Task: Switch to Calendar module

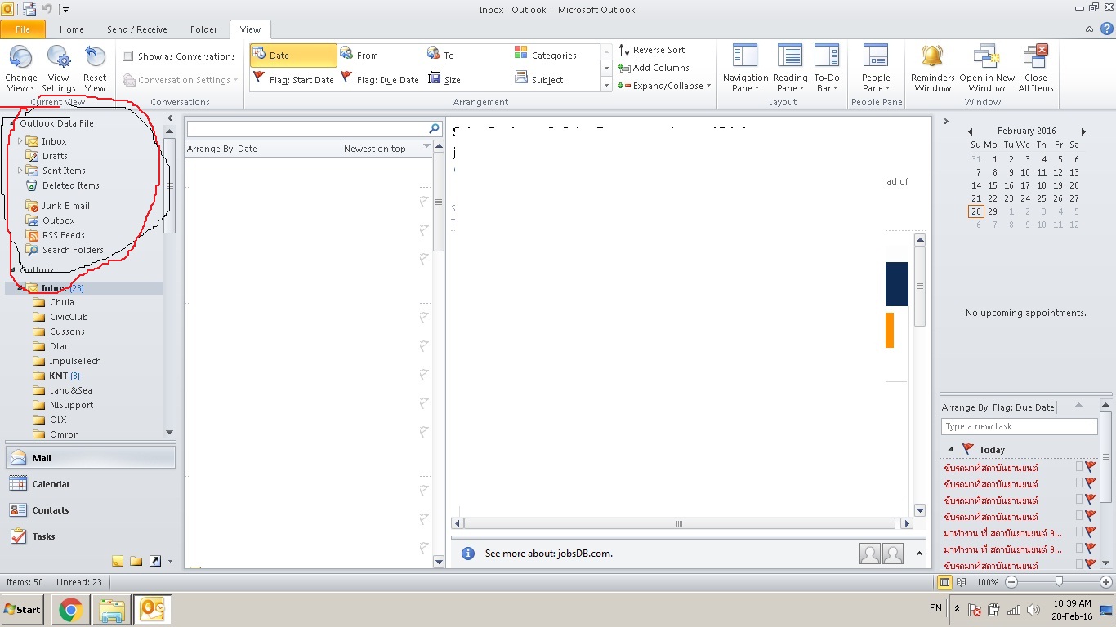Action: 51,484
